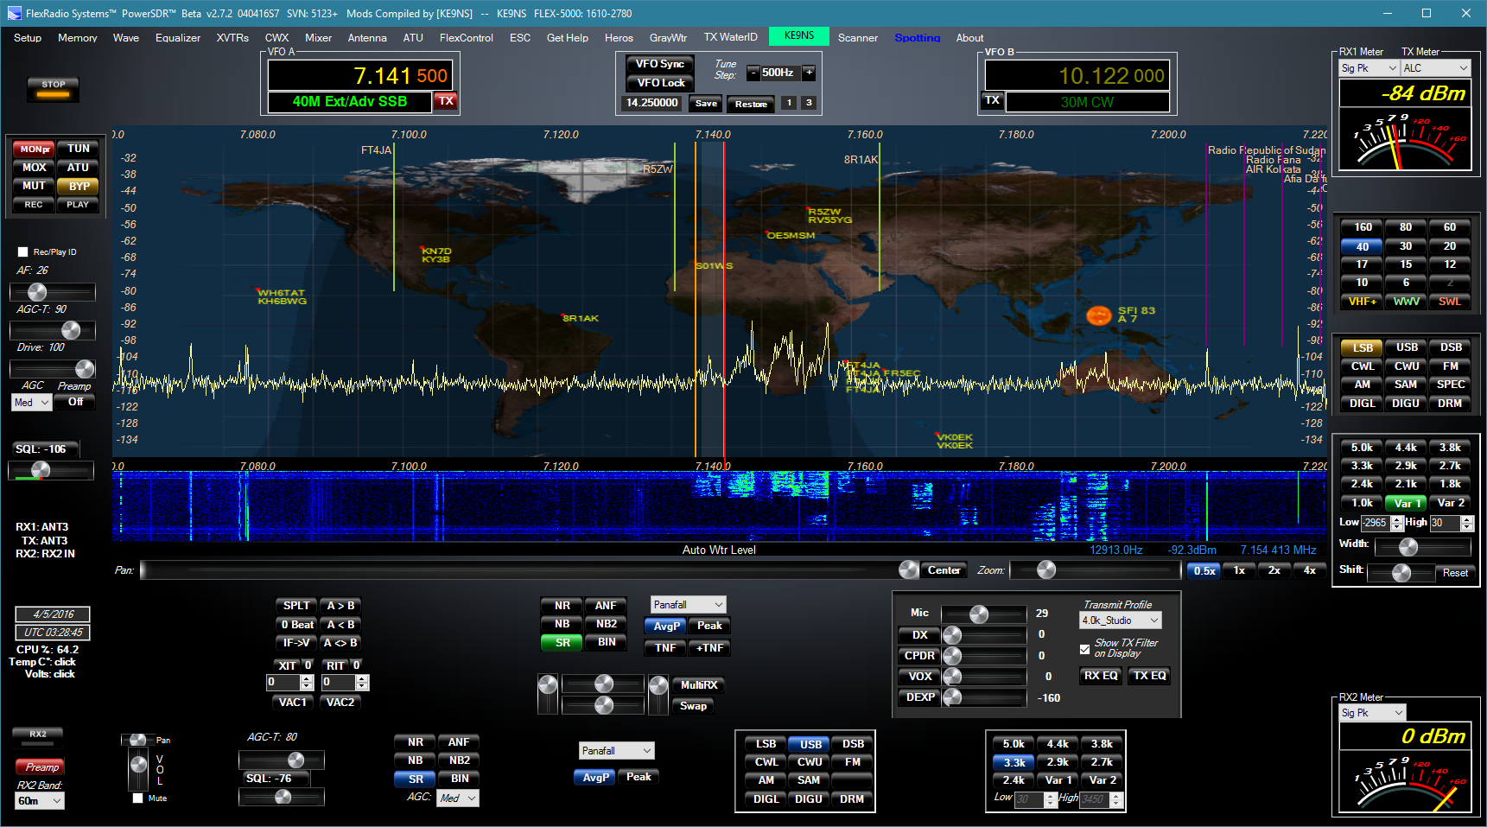The image size is (1487, 827).
Task: Enable the noise reduction NR filter
Action: click(x=562, y=605)
